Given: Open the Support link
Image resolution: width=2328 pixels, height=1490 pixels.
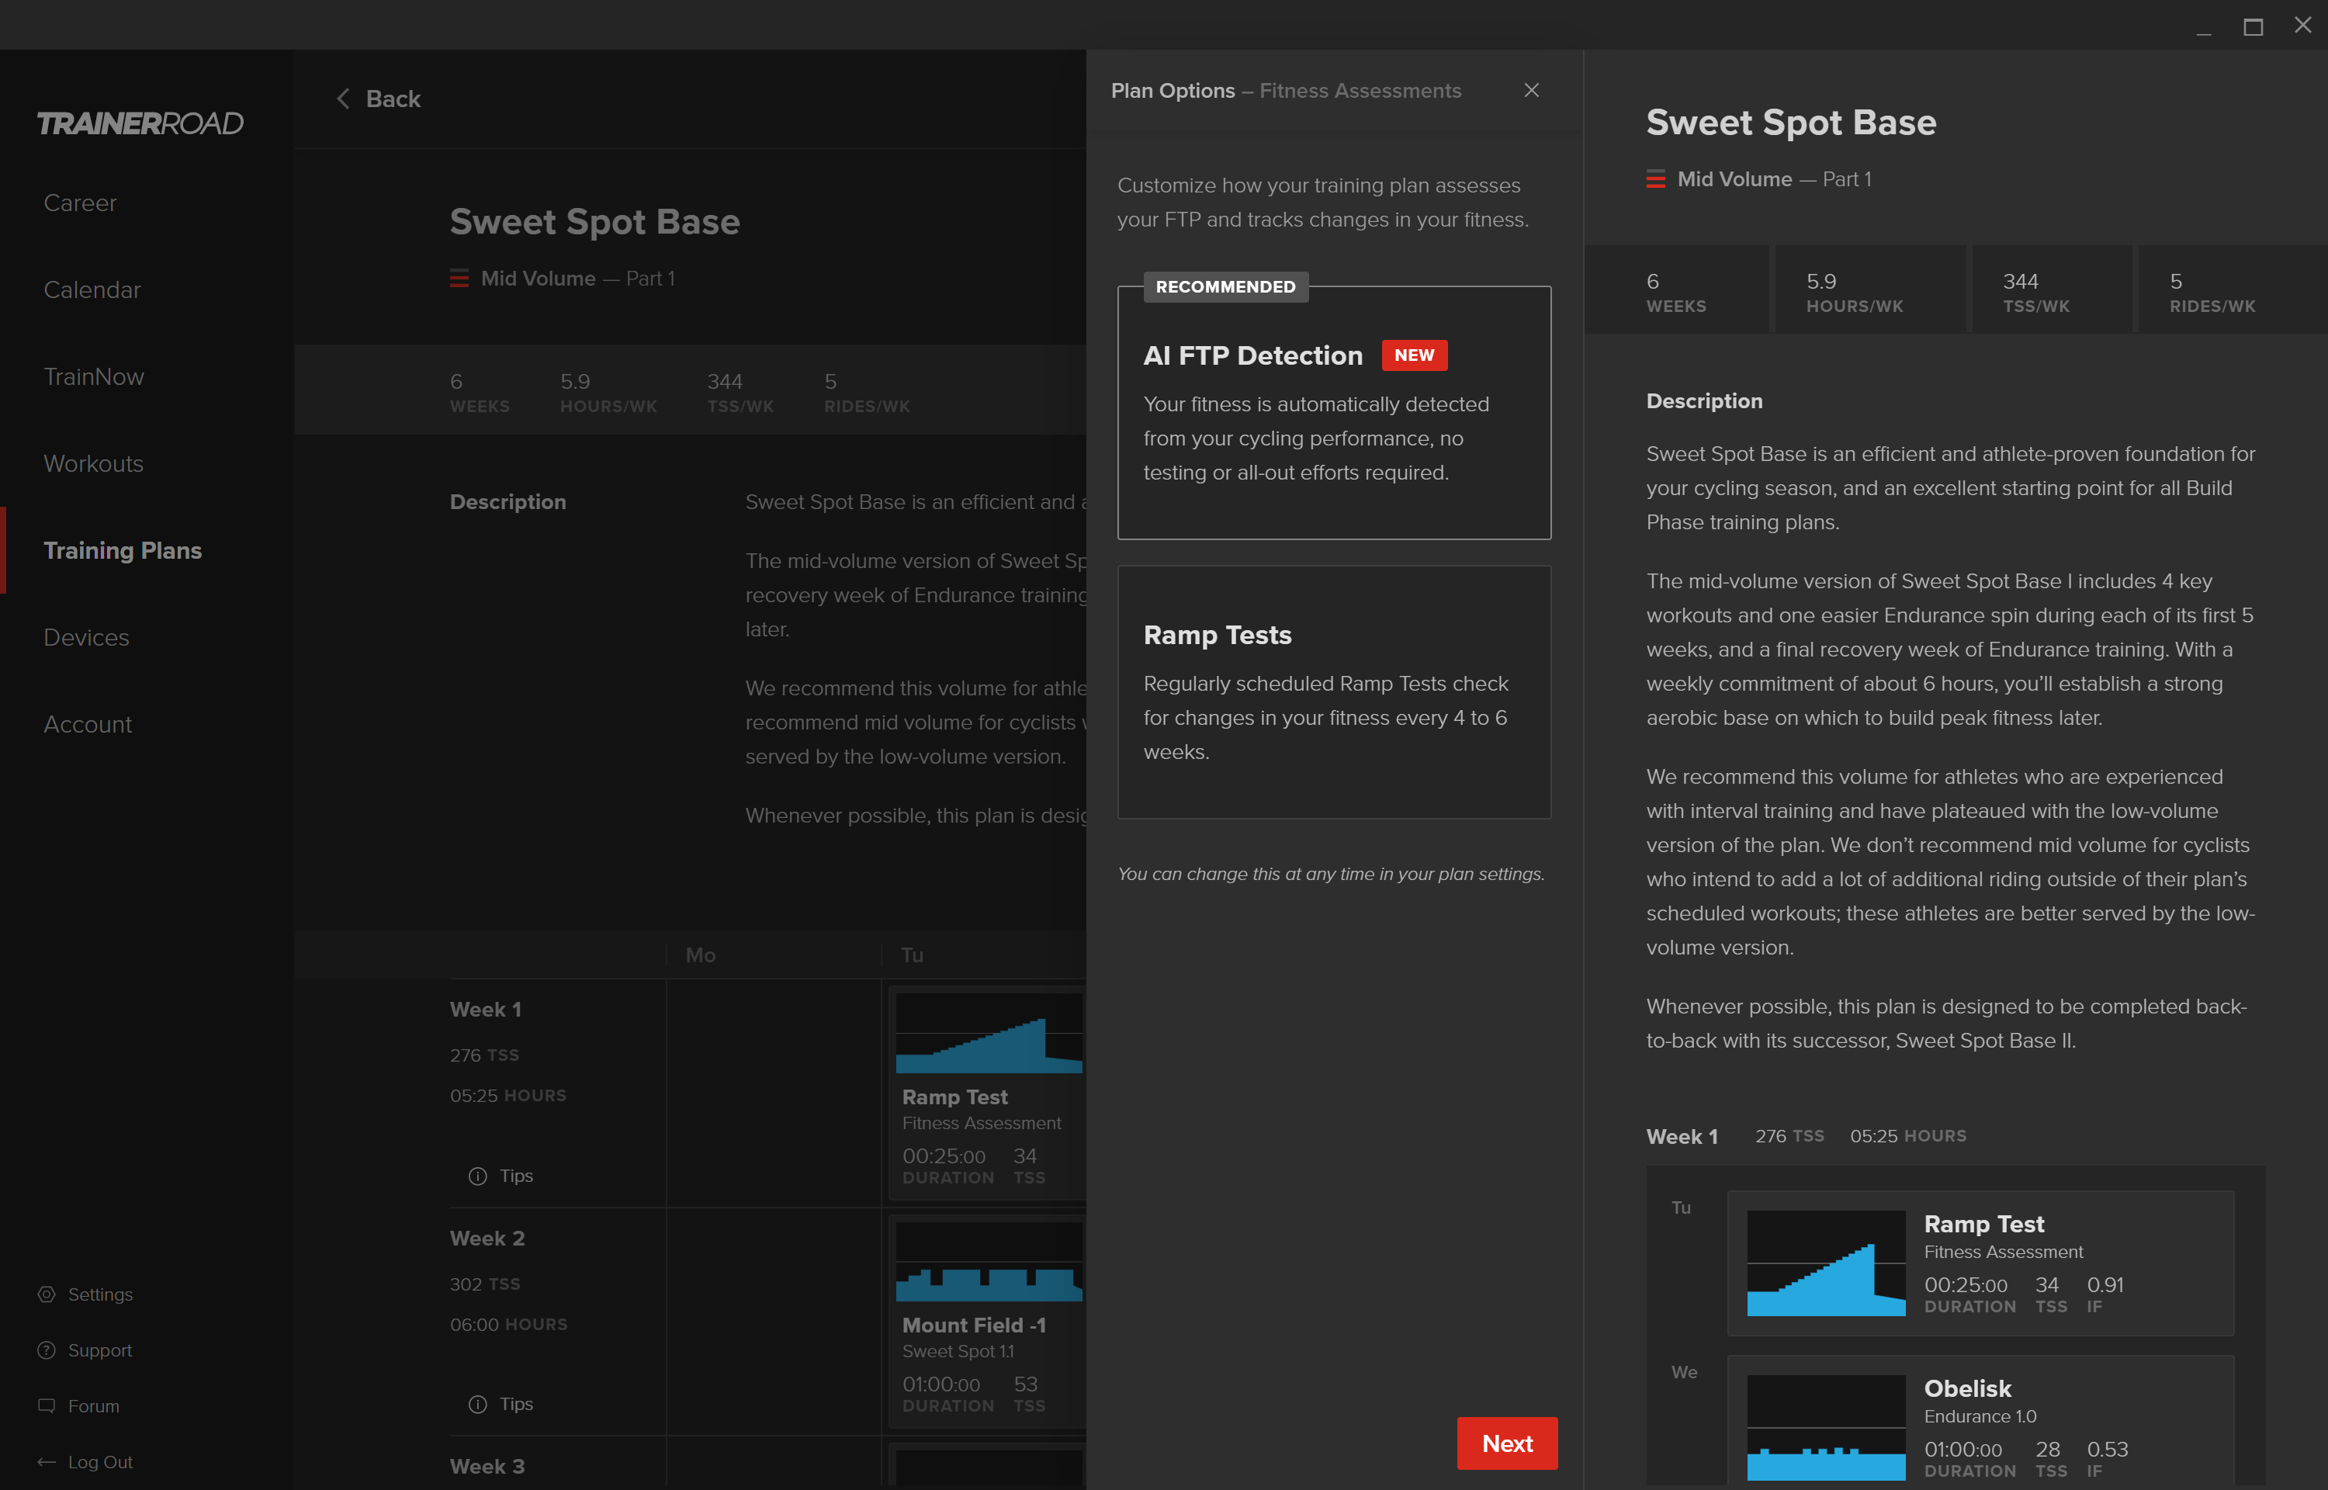Looking at the screenshot, I should [99, 1350].
